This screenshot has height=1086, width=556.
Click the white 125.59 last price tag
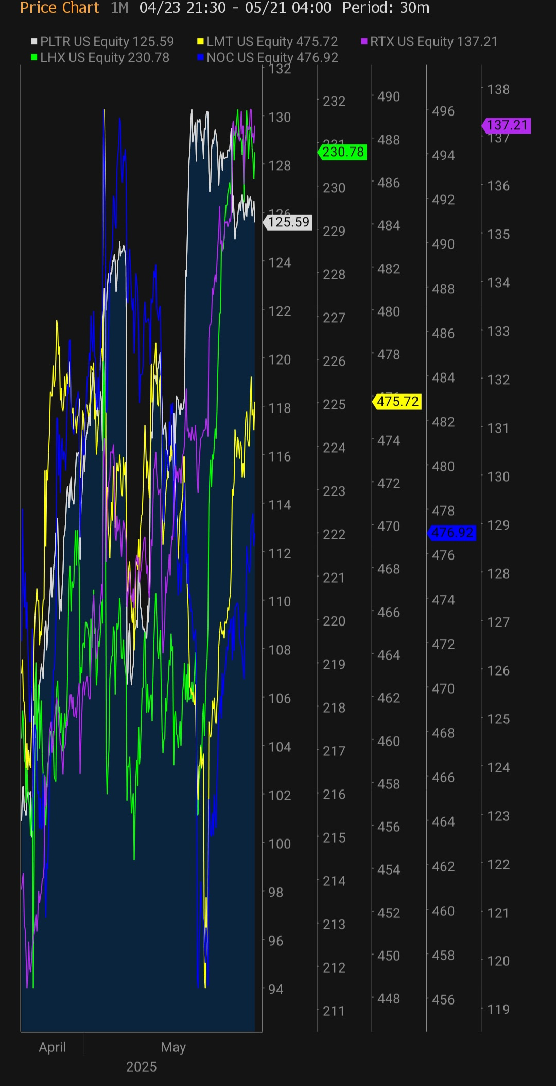click(288, 222)
